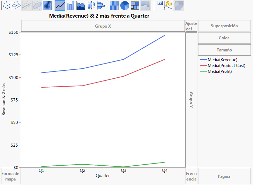
Task: Click the $25 axis value
Action: point(15,145)
